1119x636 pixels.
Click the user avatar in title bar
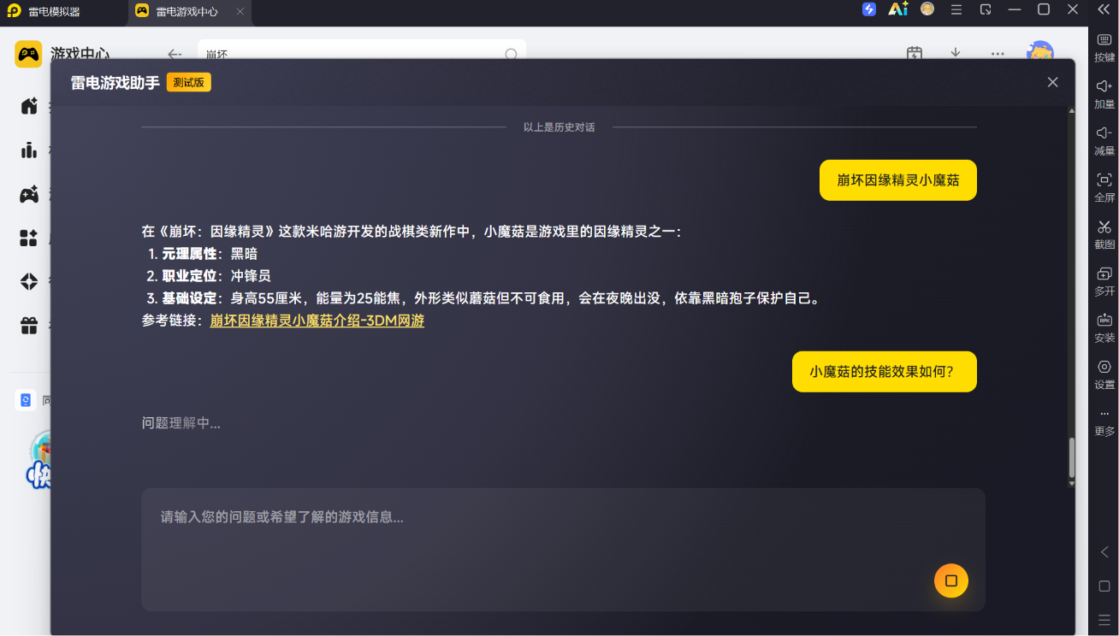pyautogui.click(x=927, y=9)
